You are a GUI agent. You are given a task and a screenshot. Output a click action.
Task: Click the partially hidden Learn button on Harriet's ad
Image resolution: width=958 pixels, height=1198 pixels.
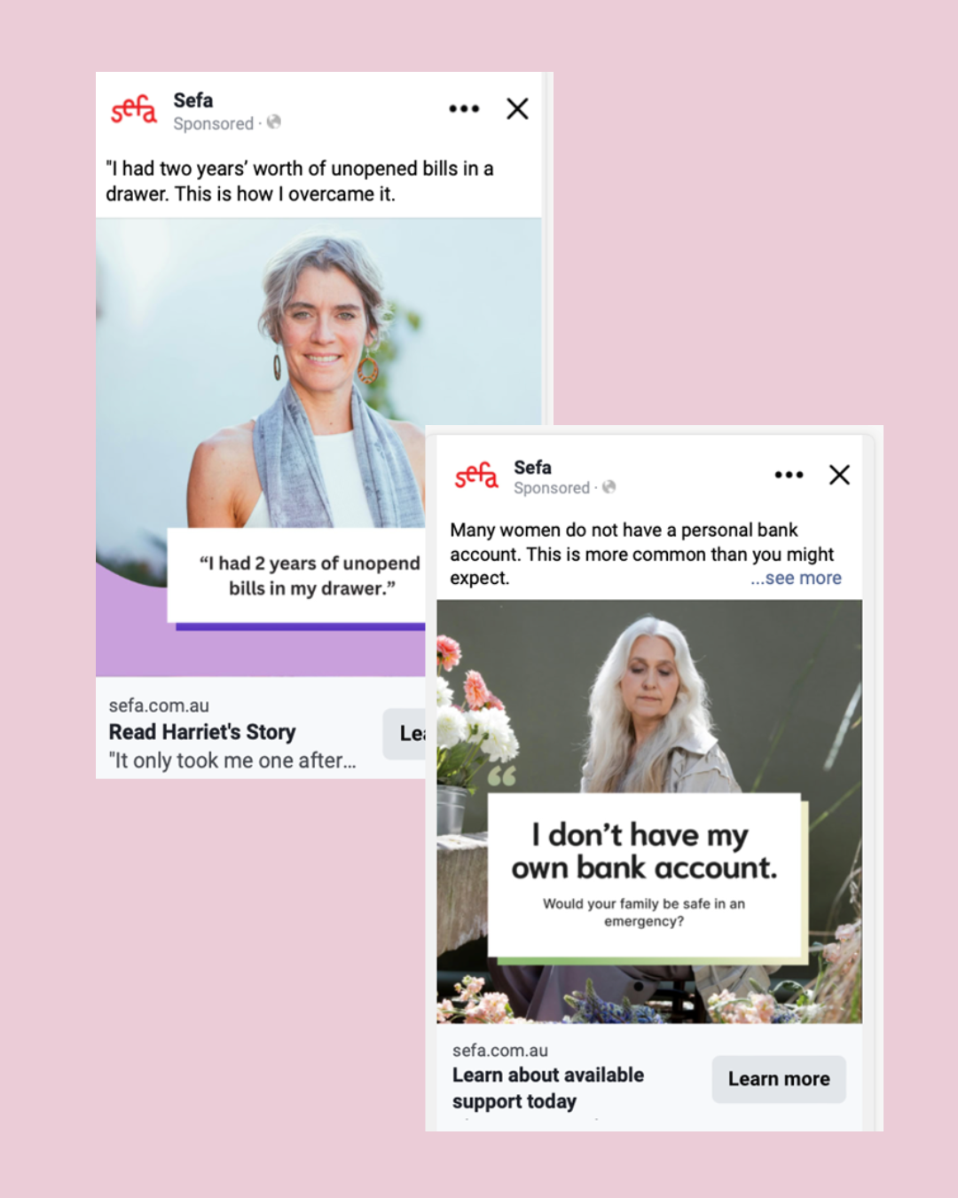[x=404, y=733]
